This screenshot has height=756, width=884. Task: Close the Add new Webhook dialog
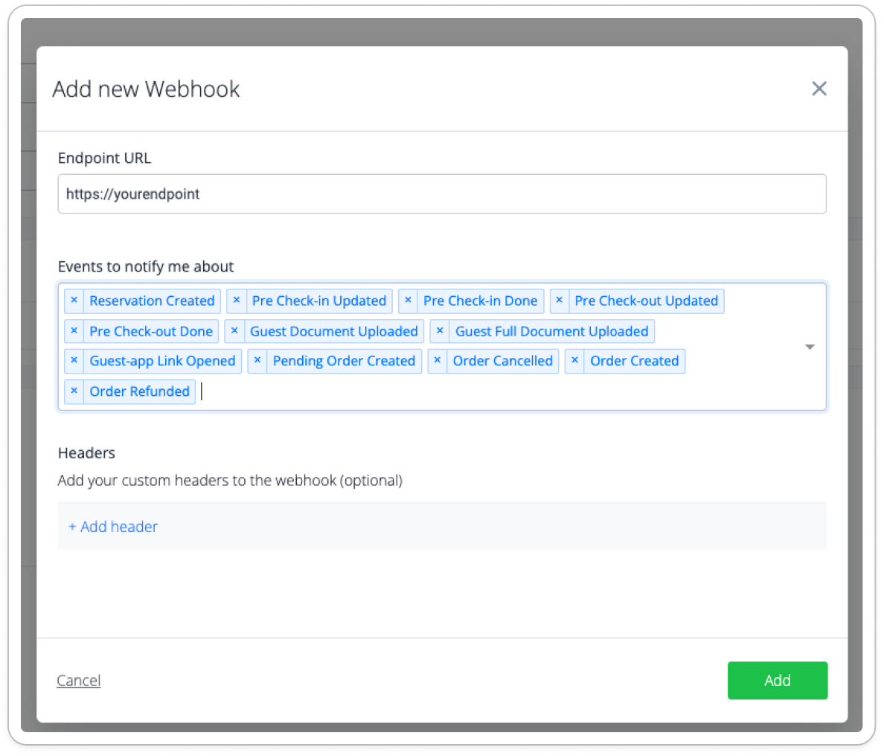pos(819,89)
